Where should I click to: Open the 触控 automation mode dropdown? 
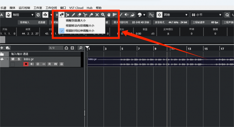[23, 15]
